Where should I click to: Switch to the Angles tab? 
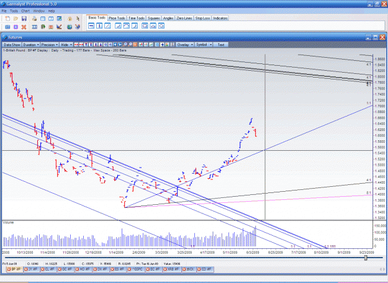click(x=168, y=18)
